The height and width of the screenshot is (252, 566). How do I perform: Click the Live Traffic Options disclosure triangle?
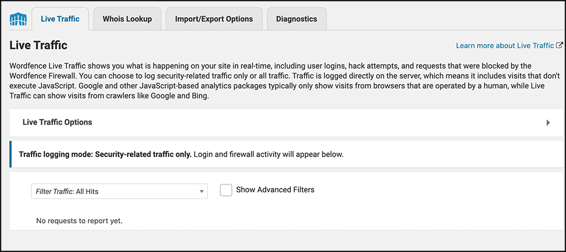point(548,122)
